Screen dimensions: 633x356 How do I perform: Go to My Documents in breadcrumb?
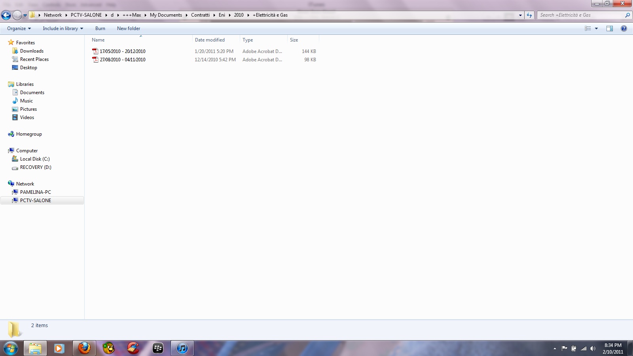pyautogui.click(x=166, y=15)
